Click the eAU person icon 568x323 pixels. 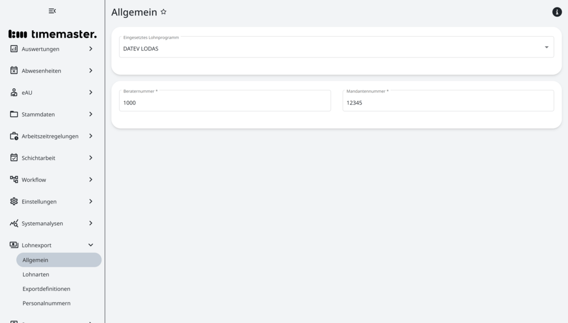pyautogui.click(x=14, y=93)
